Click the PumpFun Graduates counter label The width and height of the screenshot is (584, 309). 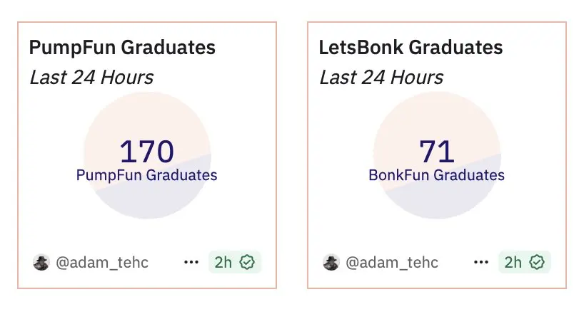point(147,175)
